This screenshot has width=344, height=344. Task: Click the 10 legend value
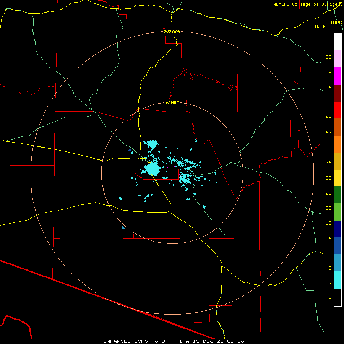328,253
